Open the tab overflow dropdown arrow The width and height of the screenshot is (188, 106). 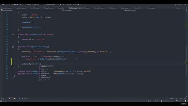185,8
